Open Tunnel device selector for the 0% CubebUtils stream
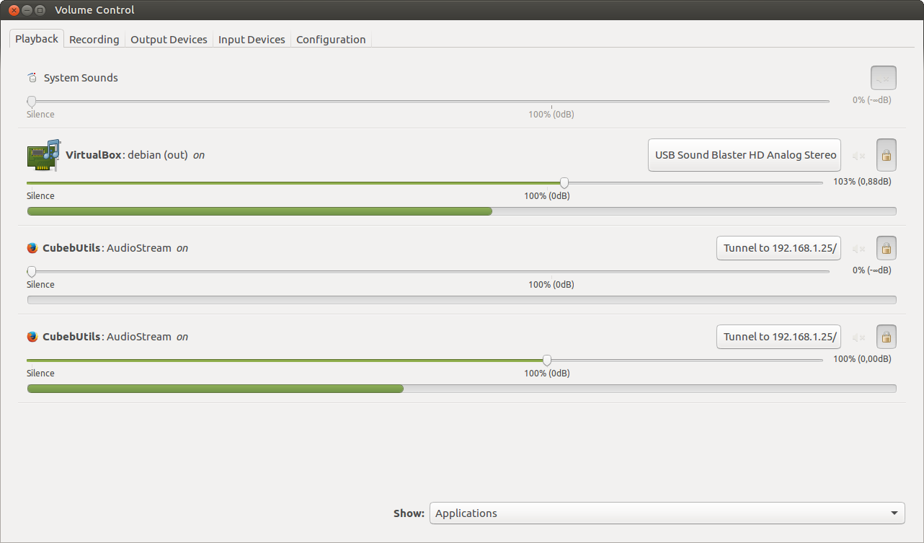The width and height of the screenshot is (924, 543). pos(778,248)
